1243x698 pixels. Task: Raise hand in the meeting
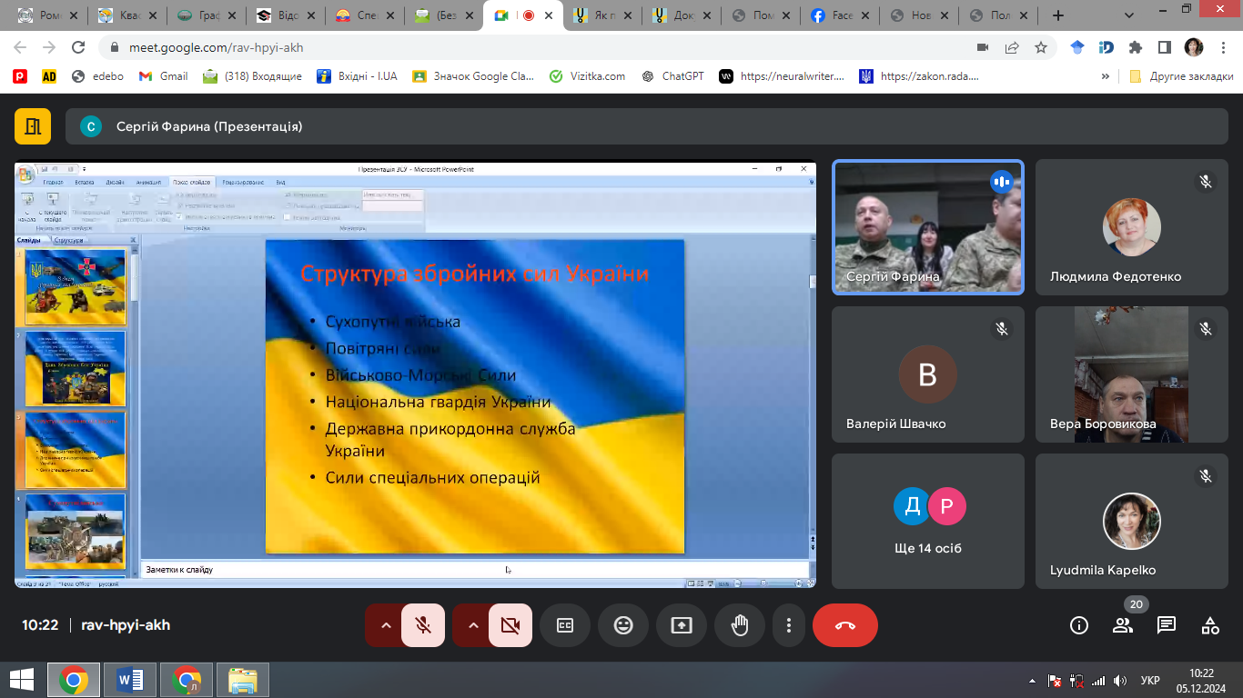pos(739,625)
